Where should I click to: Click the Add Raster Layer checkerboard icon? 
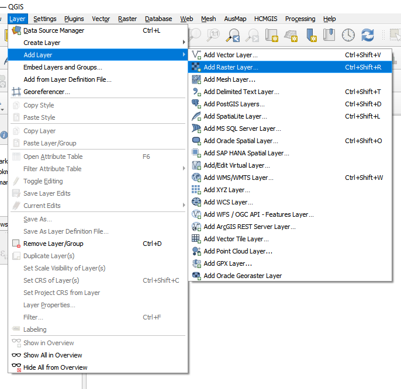pyautogui.click(x=196, y=67)
